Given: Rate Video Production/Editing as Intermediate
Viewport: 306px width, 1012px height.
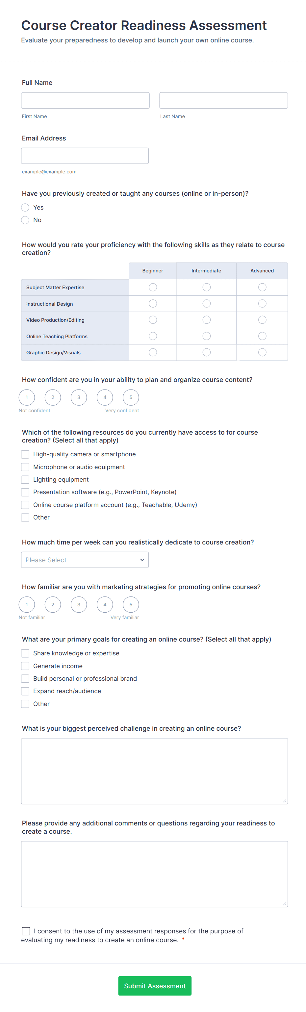Looking at the screenshot, I should [x=206, y=319].
